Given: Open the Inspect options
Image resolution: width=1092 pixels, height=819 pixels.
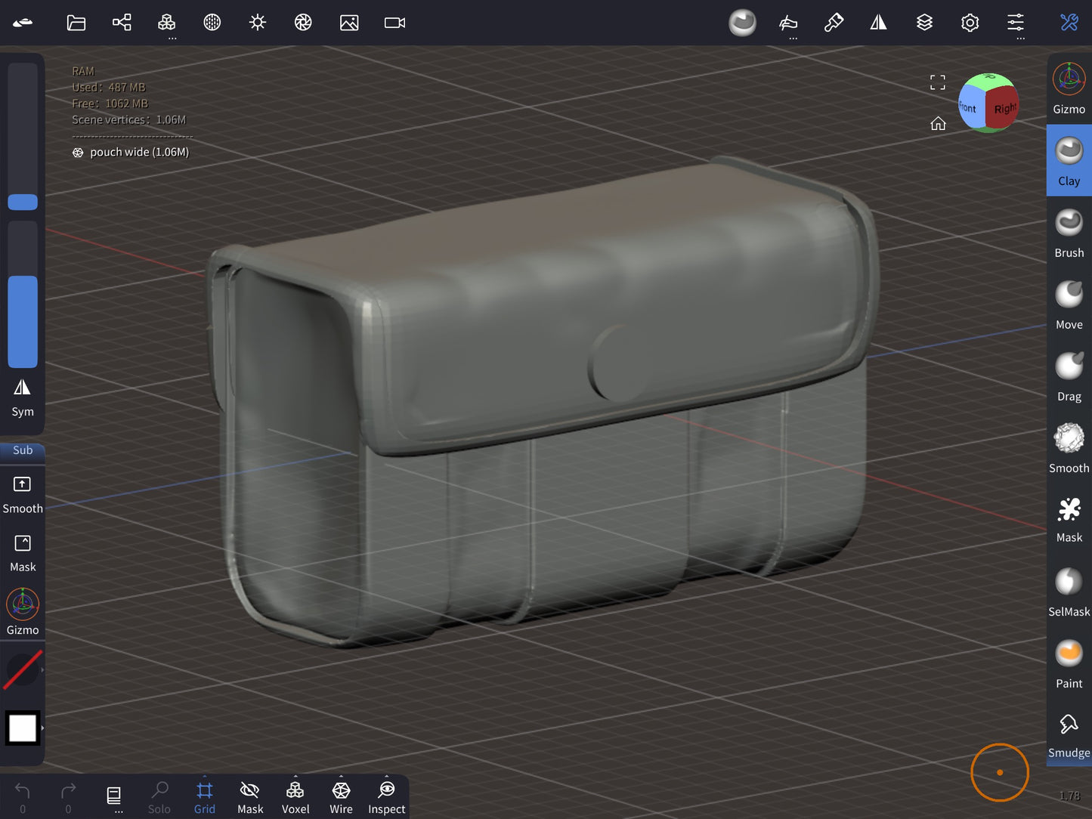Looking at the screenshot, I should click(387, 797).
